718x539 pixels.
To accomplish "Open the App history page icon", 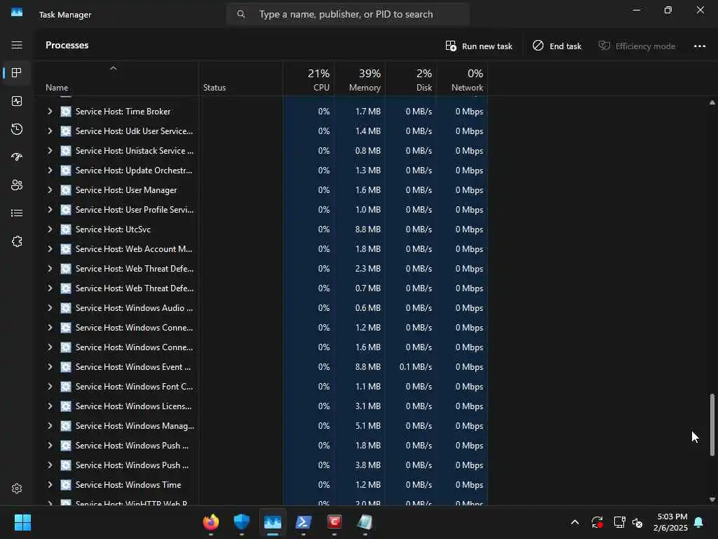I will coord(17,129).
